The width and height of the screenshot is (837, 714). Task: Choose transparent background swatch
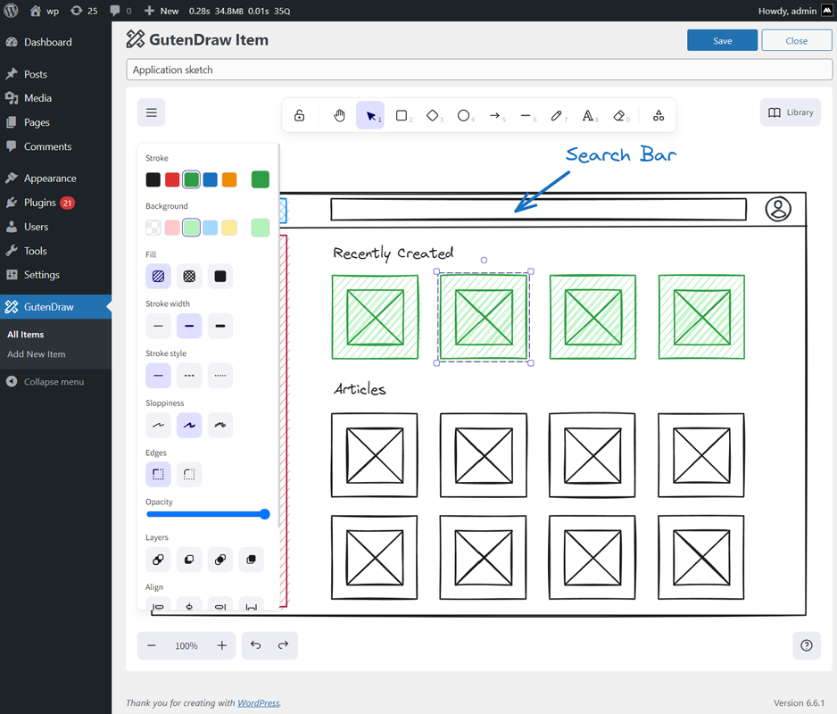pyautogui.click(x=153, y=228)
